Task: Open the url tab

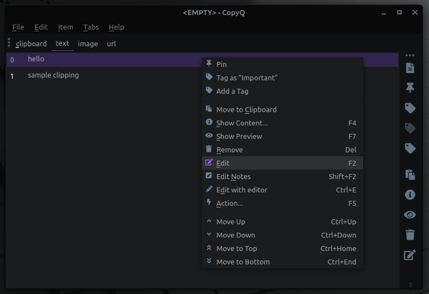Action: [x=112, y=44]
